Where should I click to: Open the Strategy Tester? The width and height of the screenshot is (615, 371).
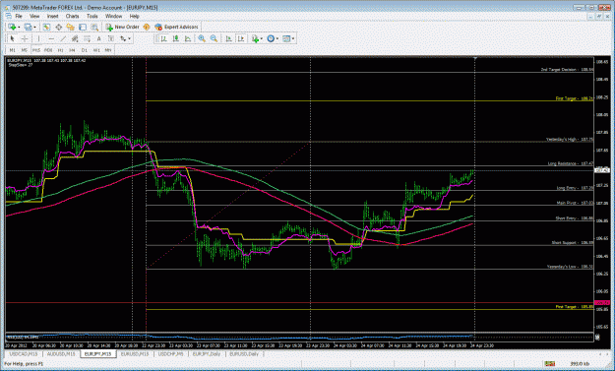click(x=94, y=27)
